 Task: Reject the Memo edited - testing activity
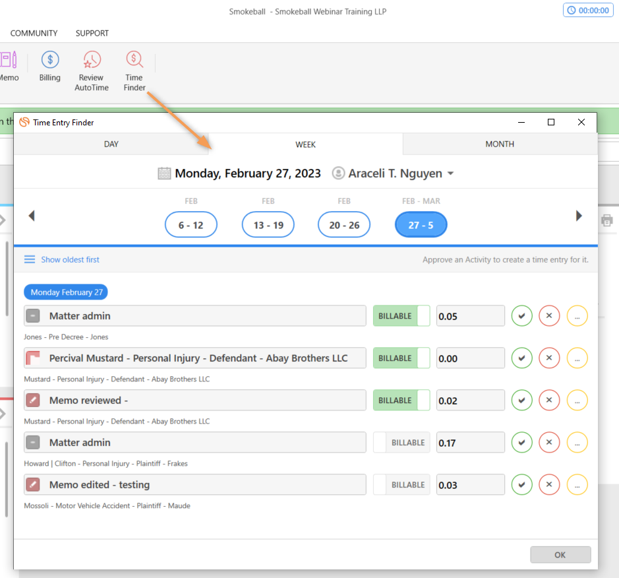pos(549,485)
